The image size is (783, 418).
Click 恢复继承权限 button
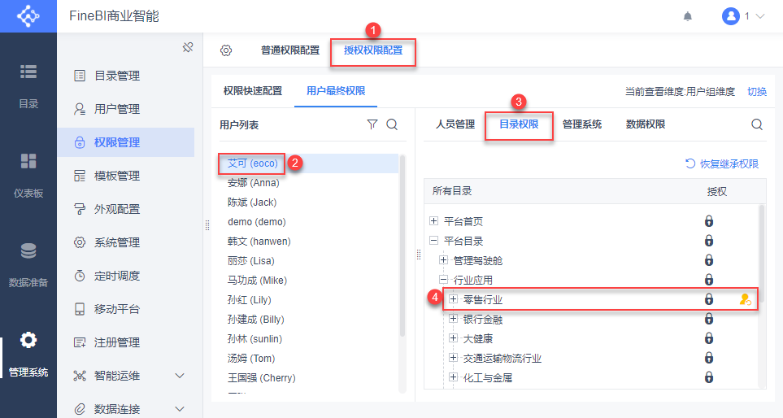[722, 164]
